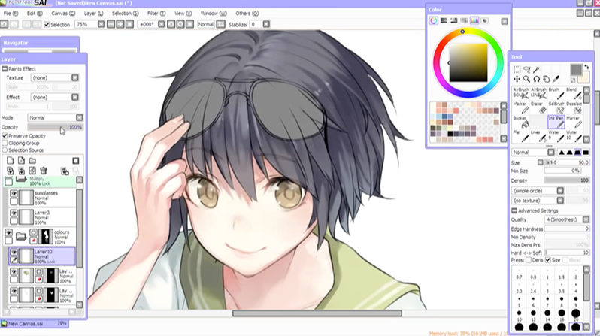This screenshot has height=336, width=600.
Task: Click the Undo arrow in toolbar
Action: tap(4, 24)
